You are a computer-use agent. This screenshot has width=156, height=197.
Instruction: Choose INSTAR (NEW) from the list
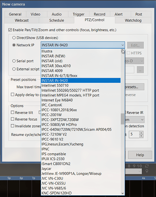[81, 56]
